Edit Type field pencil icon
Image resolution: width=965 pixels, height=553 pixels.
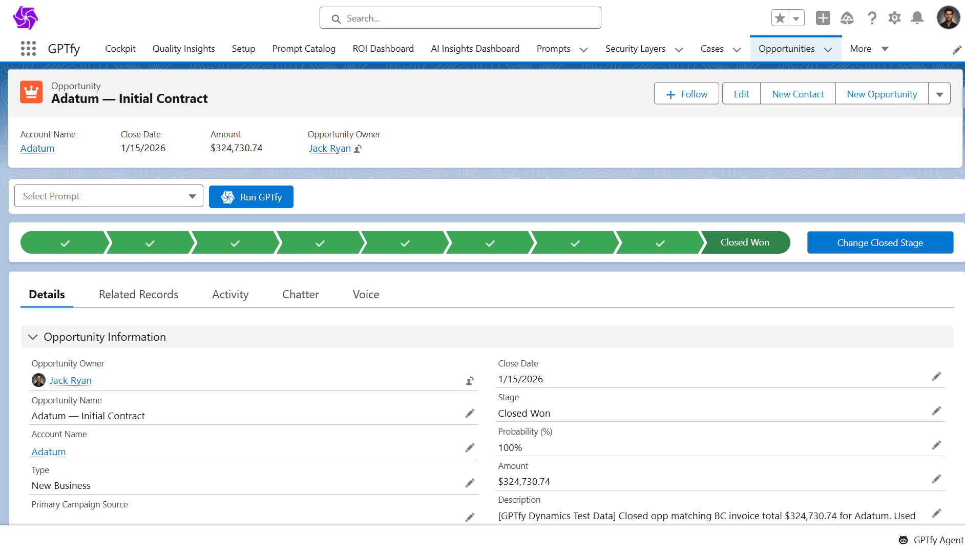pos(470,483)
